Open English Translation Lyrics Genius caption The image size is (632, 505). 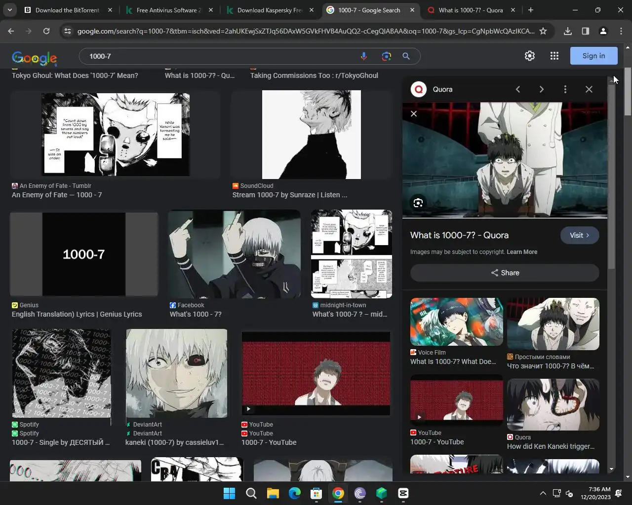click(77, 314)
